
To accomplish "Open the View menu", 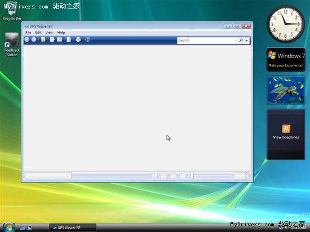I will (49, 33).
